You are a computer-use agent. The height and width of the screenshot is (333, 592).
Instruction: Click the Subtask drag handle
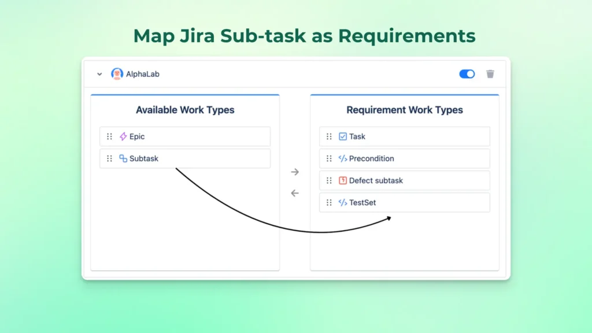109,158
